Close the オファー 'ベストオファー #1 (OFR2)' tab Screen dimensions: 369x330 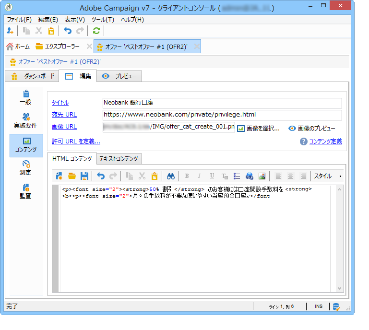(197, 47)
